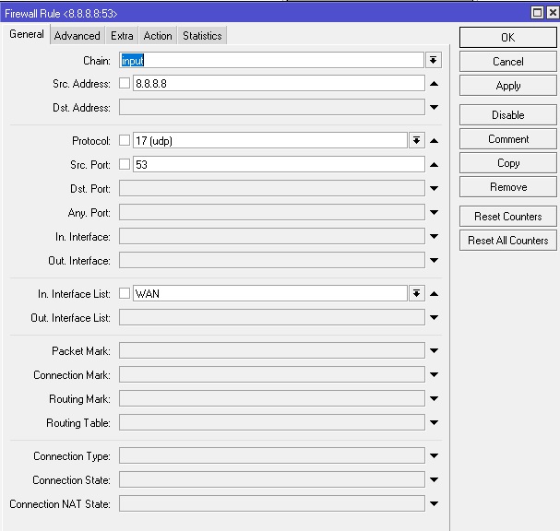Expand the Packet Mark field
560x531 pixels.
[x=434, y=350]
